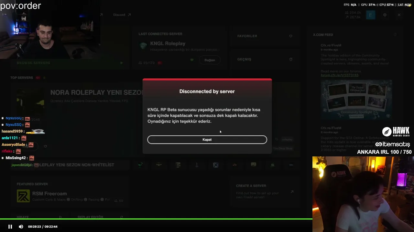Open the forum.cfx.re link in the feed
414x232 pixels.
339,75
